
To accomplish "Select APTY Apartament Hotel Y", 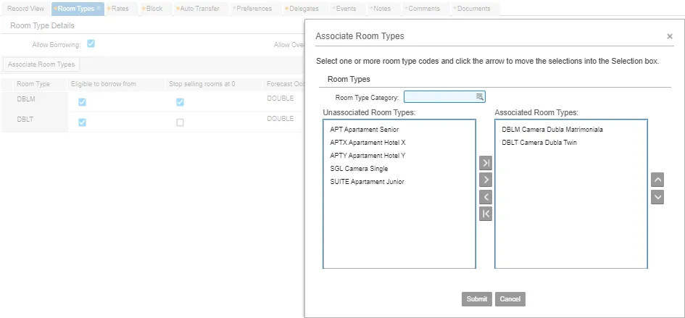I will pyautogui.click(x=368, y=156).
